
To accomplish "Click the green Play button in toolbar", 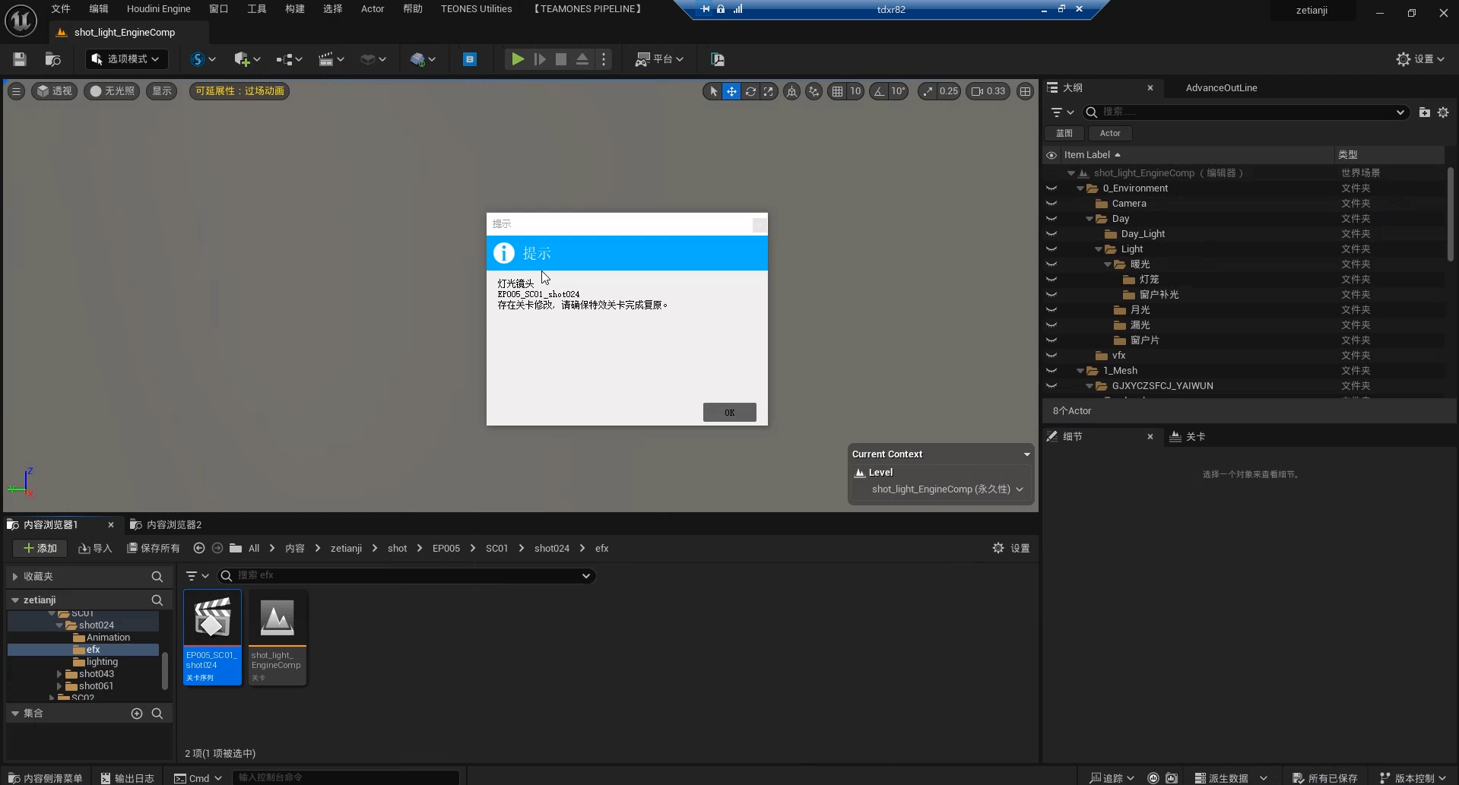I will pos(517,59).
